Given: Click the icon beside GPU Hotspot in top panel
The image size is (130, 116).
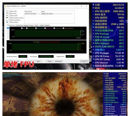Looking at the screenshot, I should click(x=93, y=43).
